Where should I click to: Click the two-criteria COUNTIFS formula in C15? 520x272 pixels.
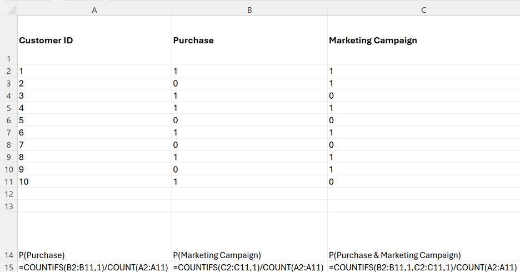[x=423, y=268]
